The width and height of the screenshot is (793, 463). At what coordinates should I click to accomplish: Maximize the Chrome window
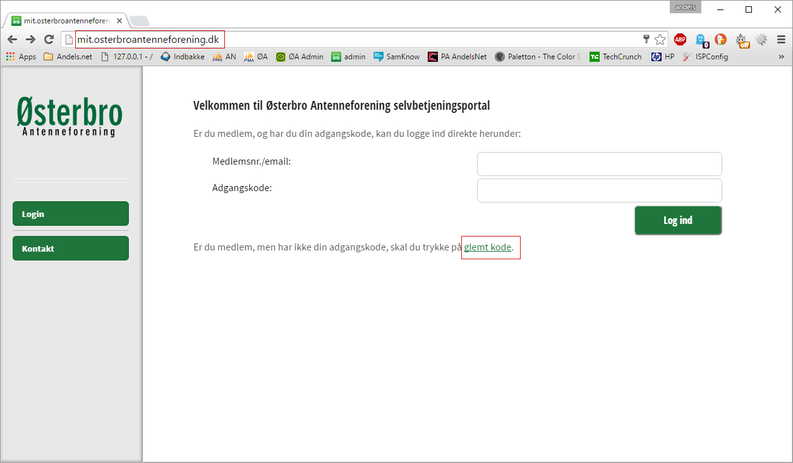(x=749, y=9)
